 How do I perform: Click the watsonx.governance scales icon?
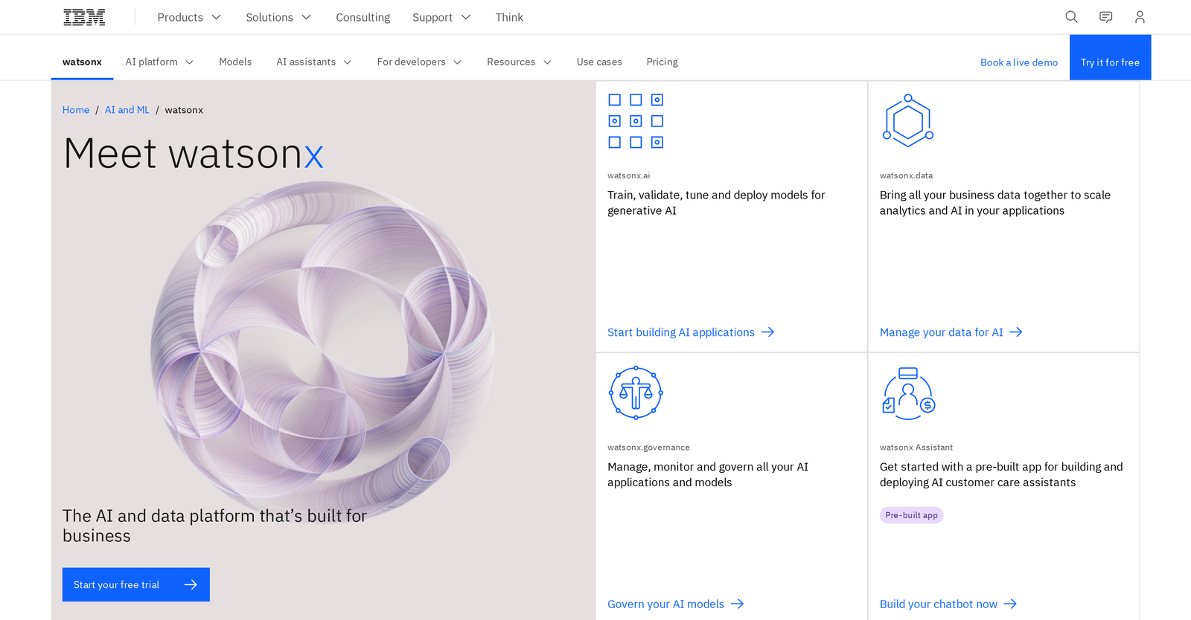[636, 393]
